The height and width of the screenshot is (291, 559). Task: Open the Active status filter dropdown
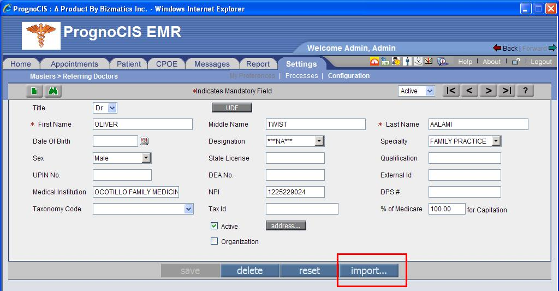tap(416, 91)
